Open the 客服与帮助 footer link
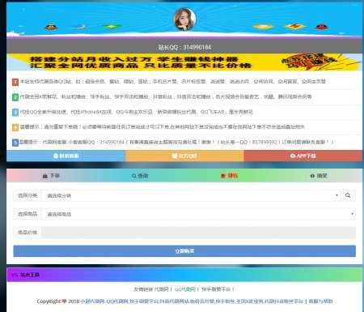Image resolution: width=364 pixels, height=312 pixels. (320, 301)
